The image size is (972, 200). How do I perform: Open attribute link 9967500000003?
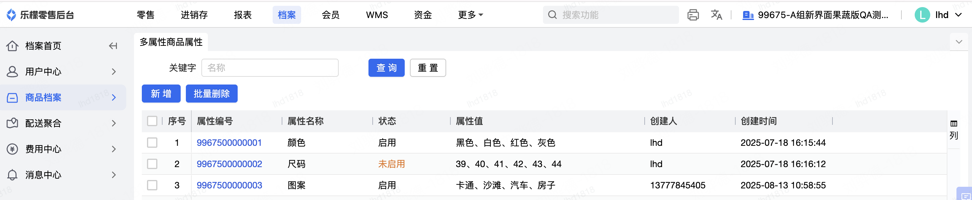pyautogui.click(x=229, y=185)
